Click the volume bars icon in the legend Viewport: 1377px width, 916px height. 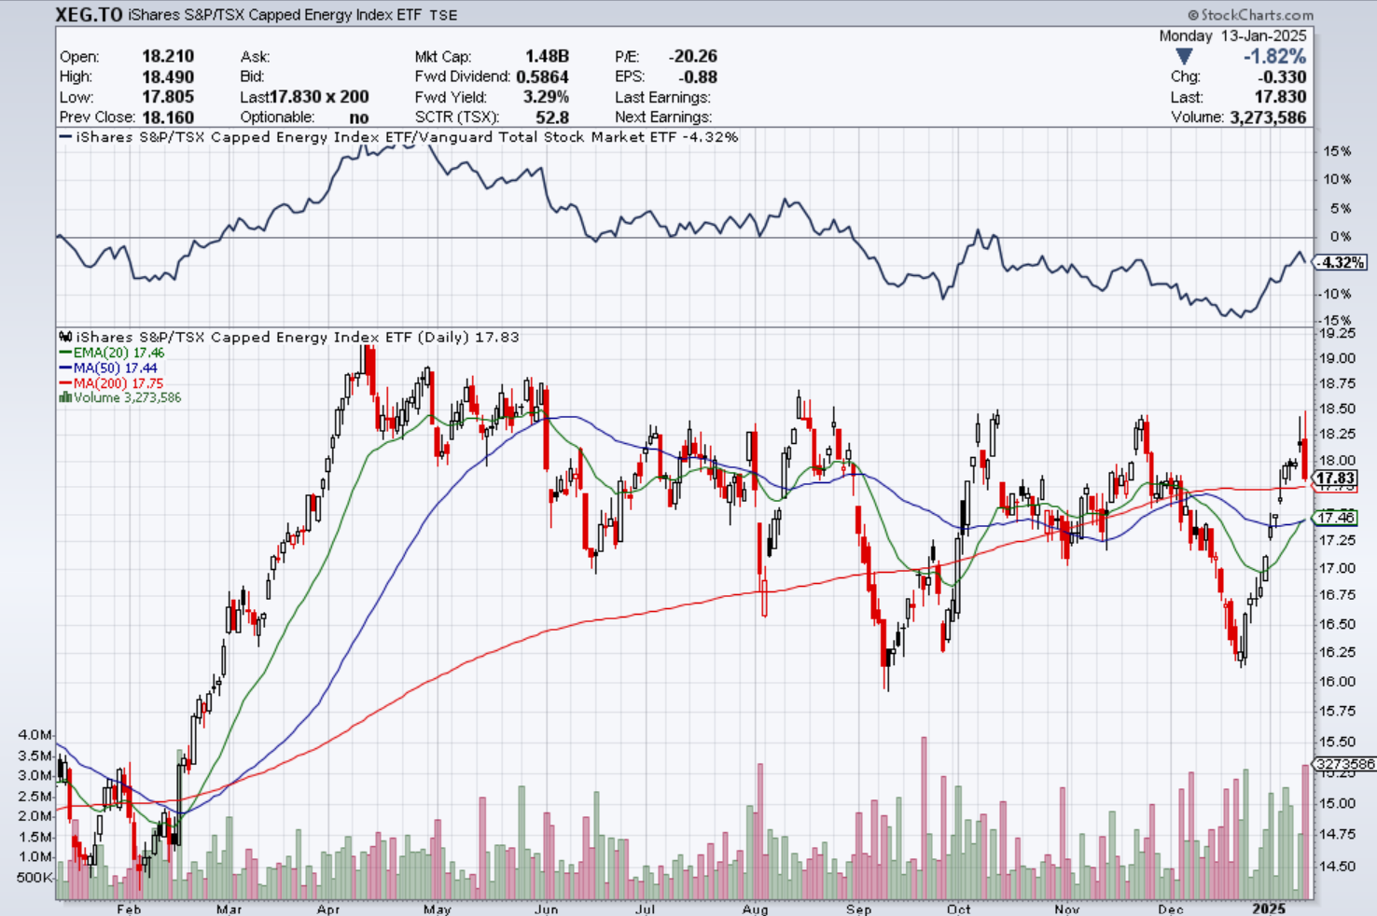click(x=64, y=397)
